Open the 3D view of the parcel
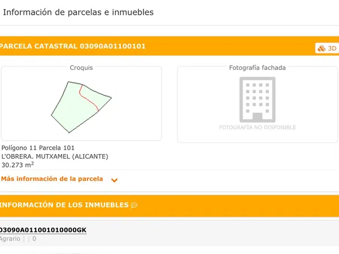The width and height of the screenshot is (339, 254). click(327, 49)
